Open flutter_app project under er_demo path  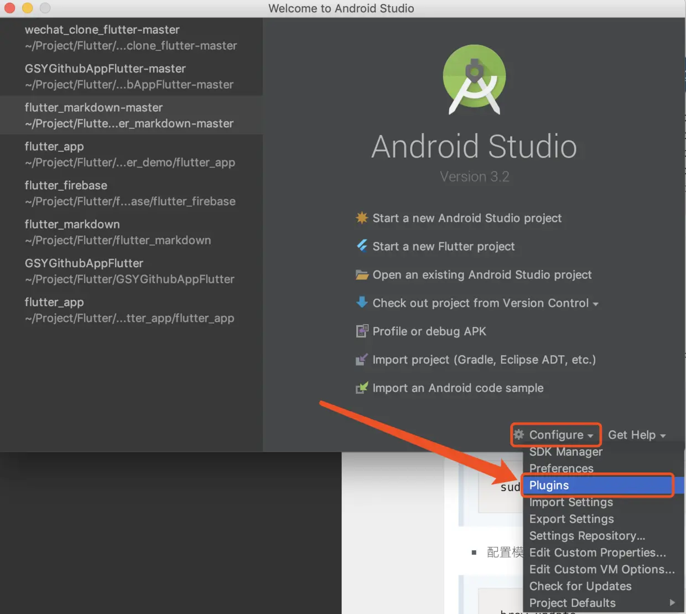131,154
